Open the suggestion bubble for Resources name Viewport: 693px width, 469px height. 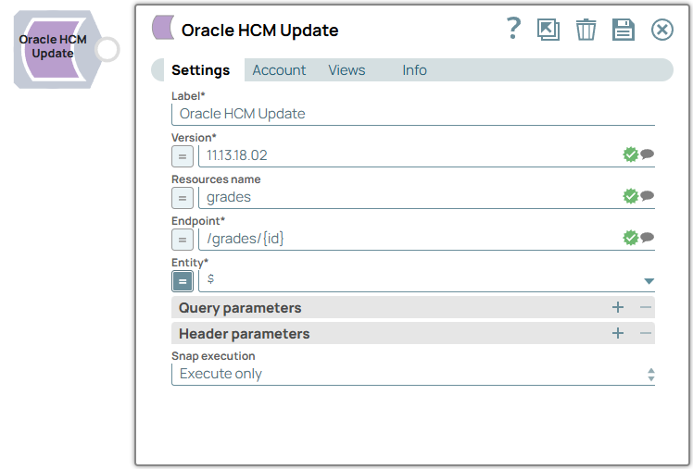click(647, 195)
